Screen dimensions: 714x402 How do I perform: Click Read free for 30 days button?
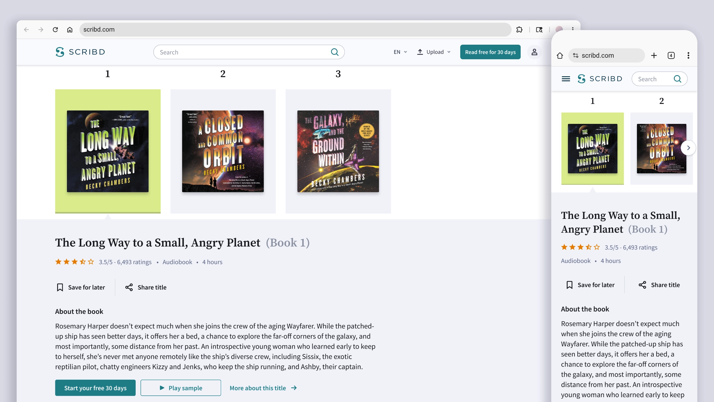[x=490, y=52]
